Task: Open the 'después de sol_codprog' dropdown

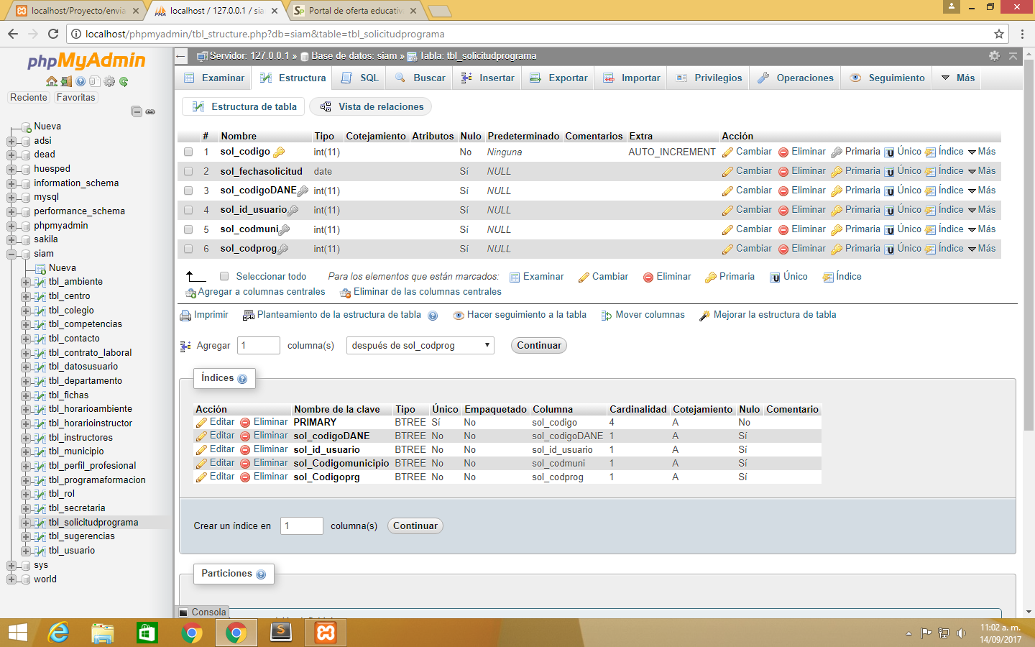Action: (x=420, y=346)
